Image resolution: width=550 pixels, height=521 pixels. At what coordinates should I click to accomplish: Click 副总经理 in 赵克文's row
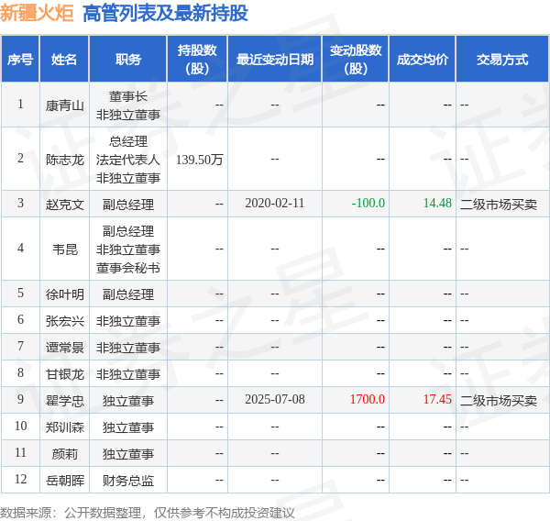(128, 205)
